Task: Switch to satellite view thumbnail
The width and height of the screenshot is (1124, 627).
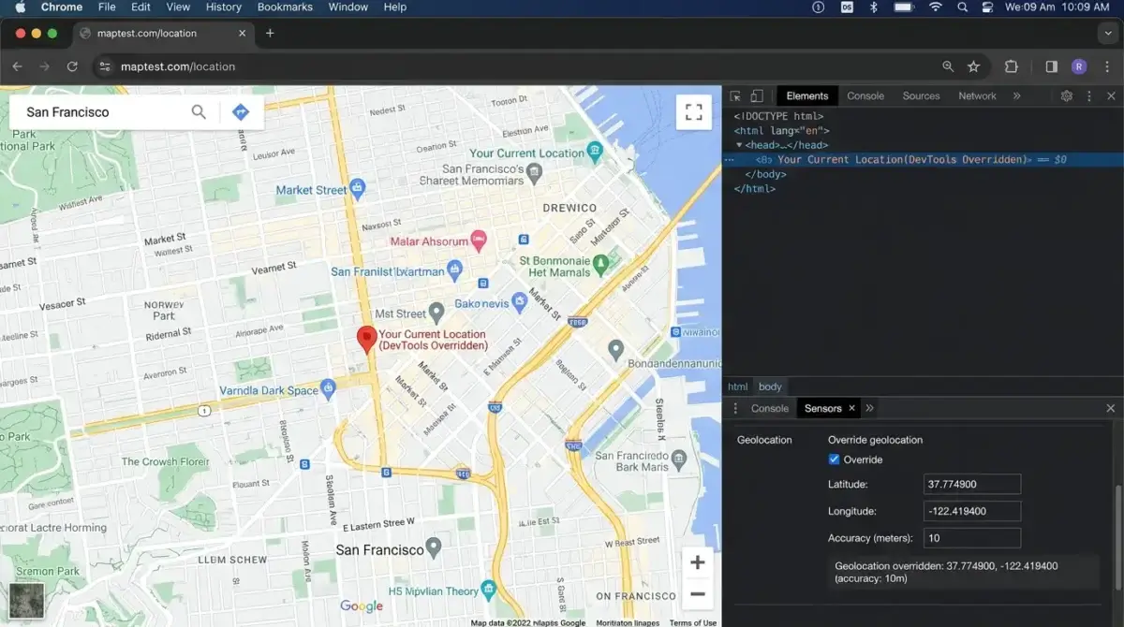Action: [x=25, y=601]
